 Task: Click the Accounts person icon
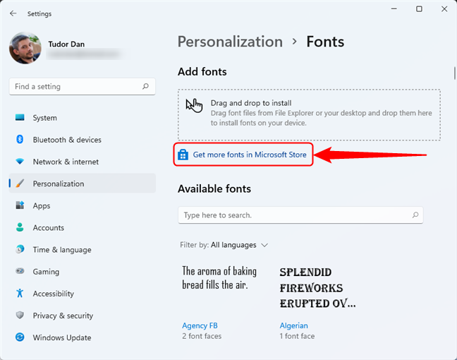pos(20,227)
